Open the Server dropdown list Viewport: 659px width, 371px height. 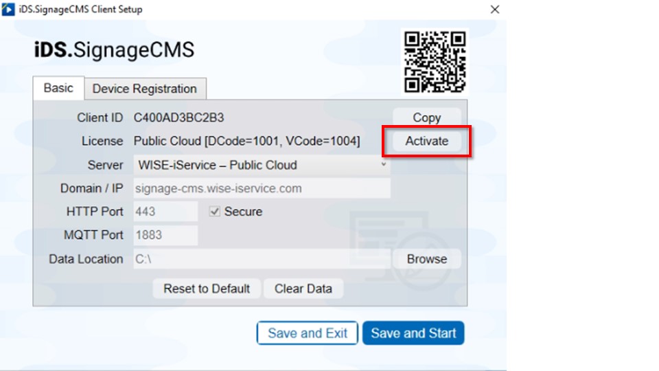pyautogui.click(x=261, y=165)
